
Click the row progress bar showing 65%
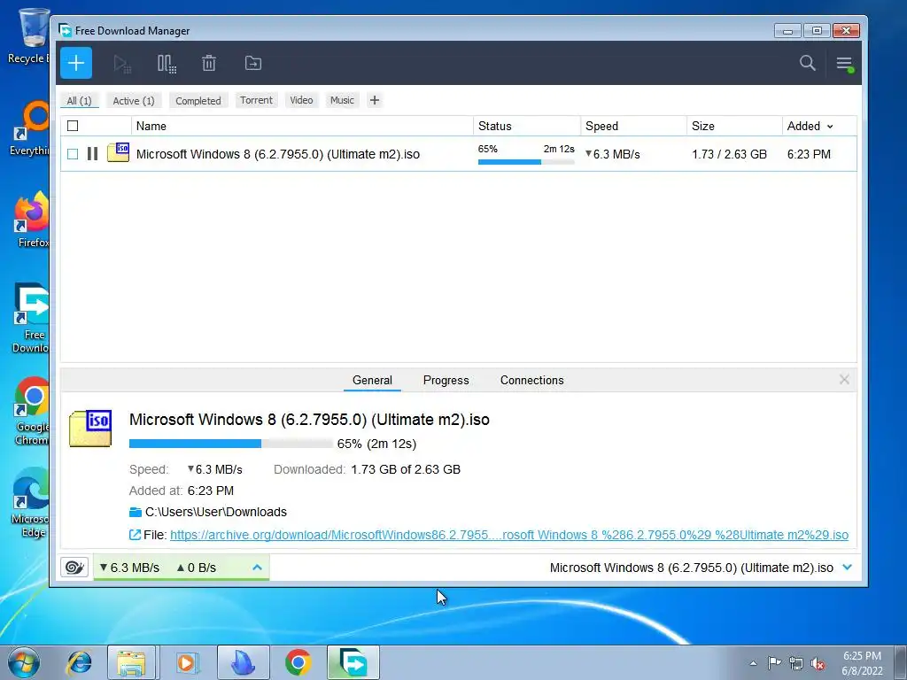click(x=526, y=162)
